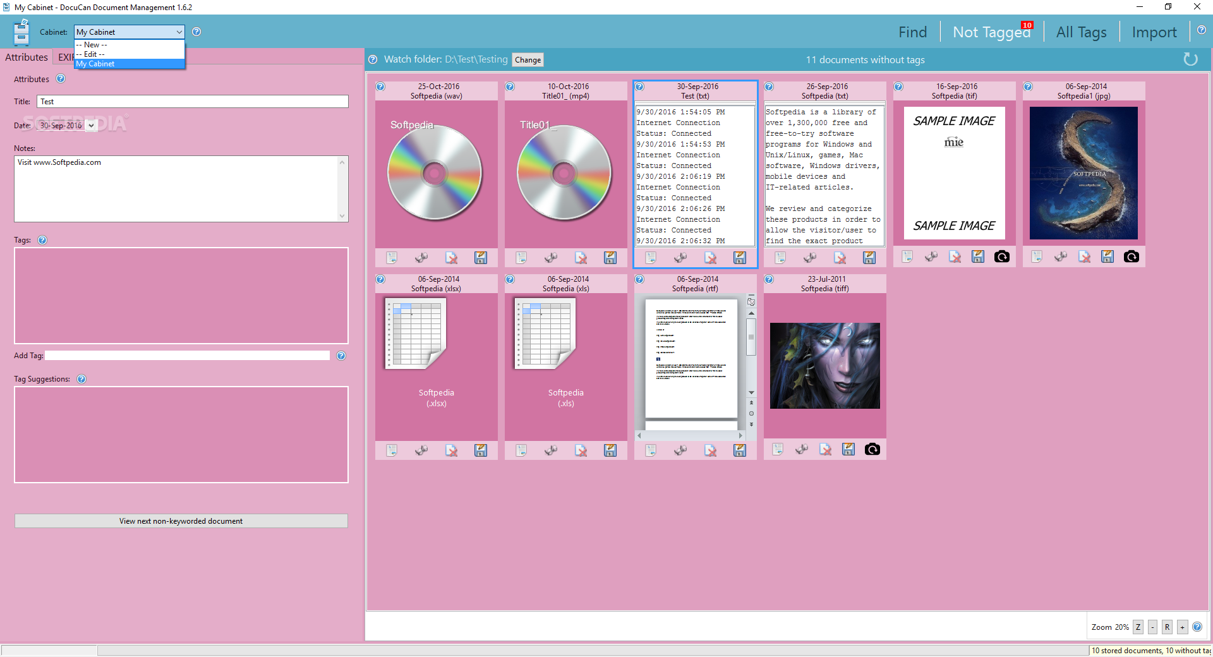
Task: Switch to the Attributes tab
Action: pyautogui.click(x=27, y=57)
